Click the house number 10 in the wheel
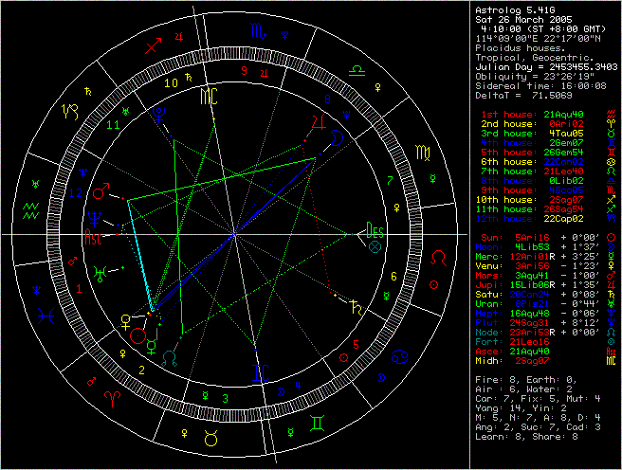Screen dimensions: 622x470 pos(171,82)
